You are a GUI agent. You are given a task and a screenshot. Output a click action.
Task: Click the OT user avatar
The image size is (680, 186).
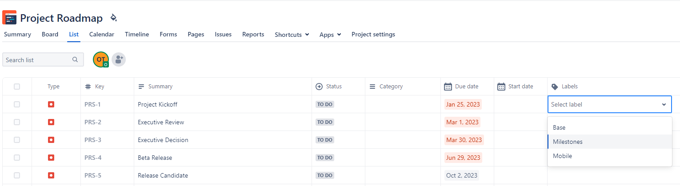click(x=101, y=59)
